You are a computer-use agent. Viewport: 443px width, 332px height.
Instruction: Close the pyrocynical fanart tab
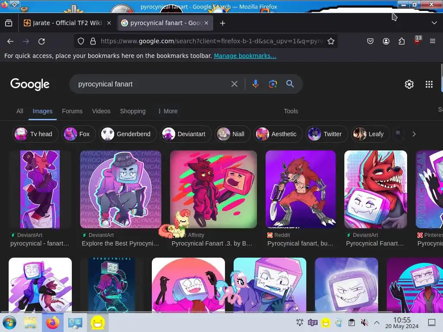[x=206, y=23]
